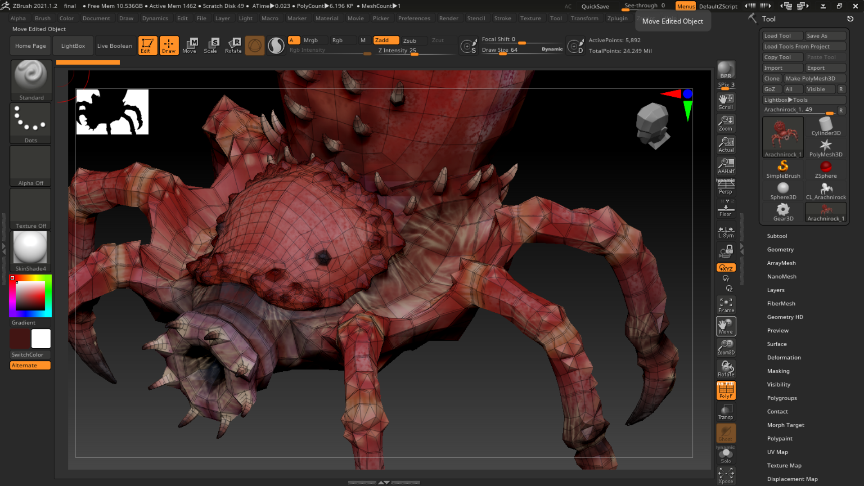Expand the Geometry section
Screen dimensions: 864x486
pyautogui.click(x=780, y=249)
